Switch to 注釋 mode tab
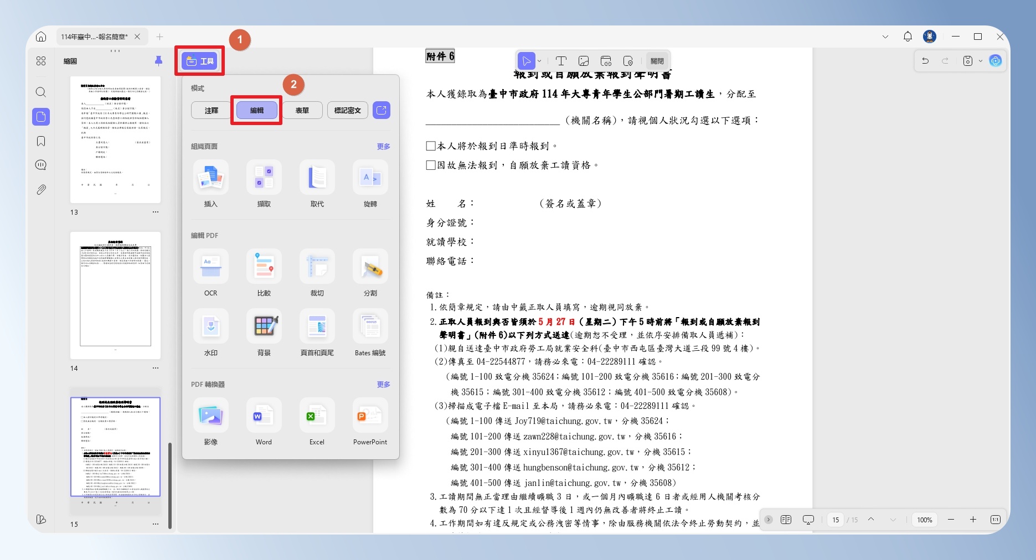Image resolution: width=1036 pixels, height=560 pixels. tap(212, 110)
